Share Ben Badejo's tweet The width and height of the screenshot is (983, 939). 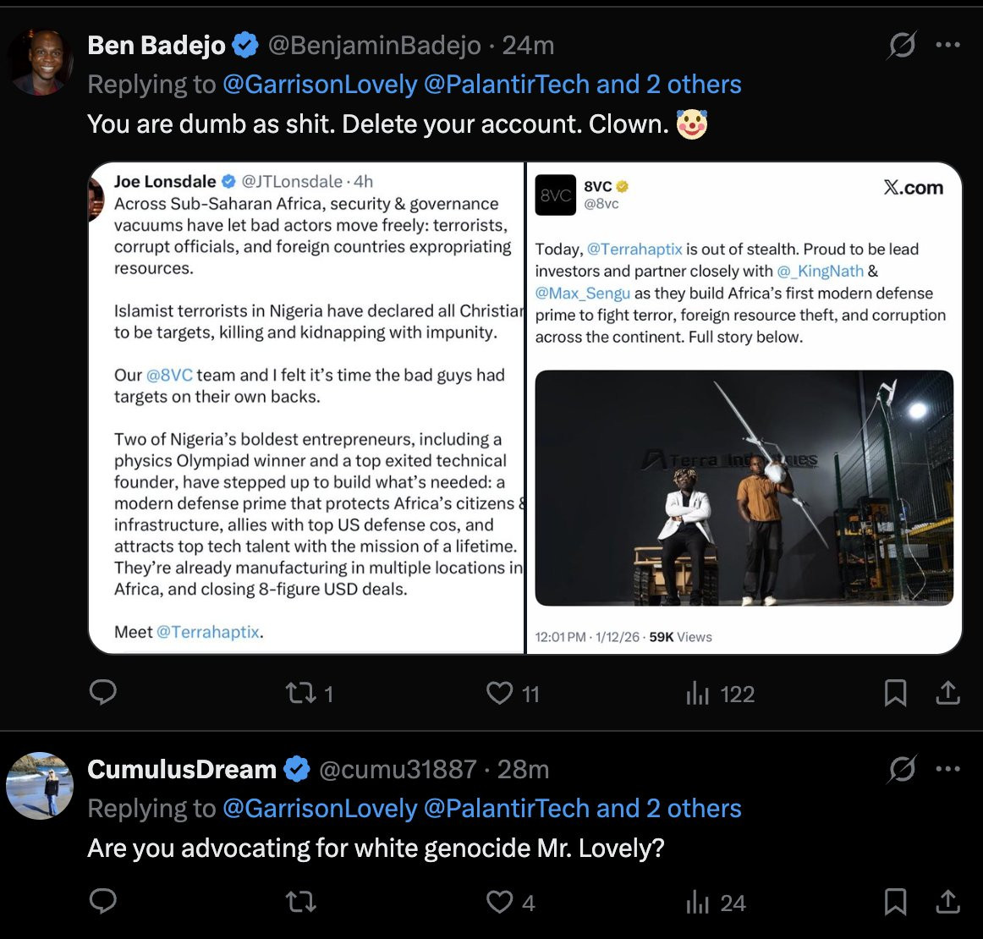coord(947,694)
